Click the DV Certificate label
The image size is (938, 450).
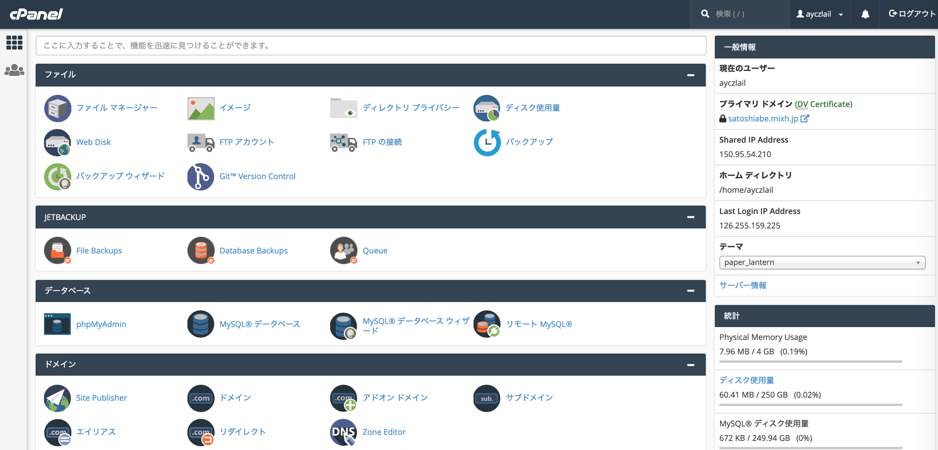(x=823, y=104)
